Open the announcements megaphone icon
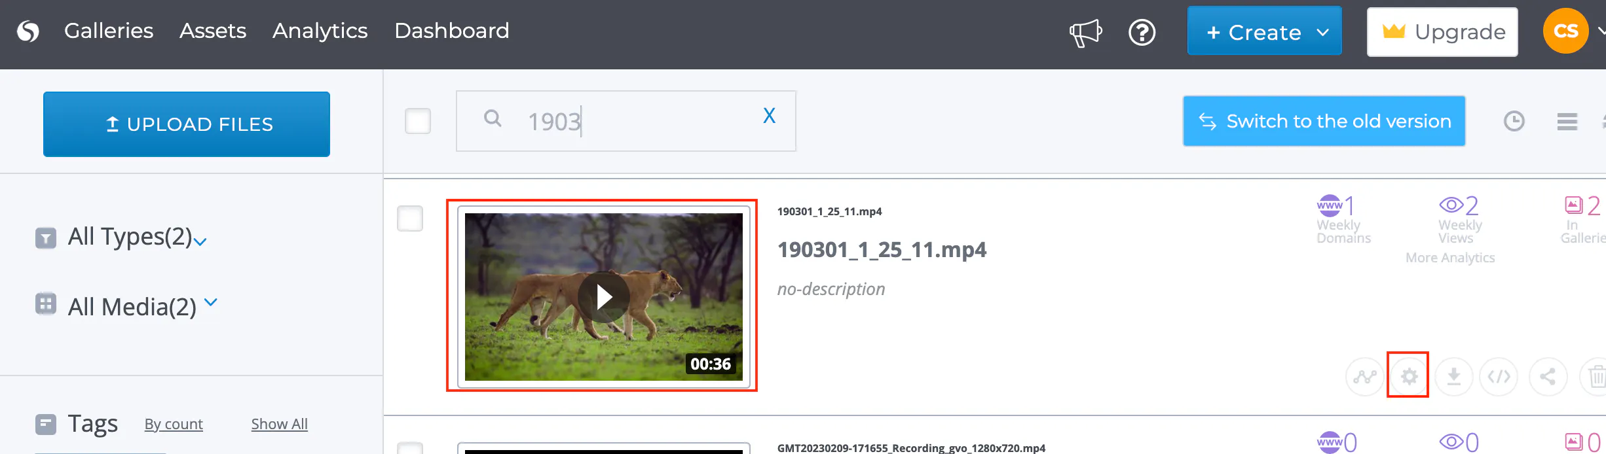The image size is (1606, 454). point(1085,32)
